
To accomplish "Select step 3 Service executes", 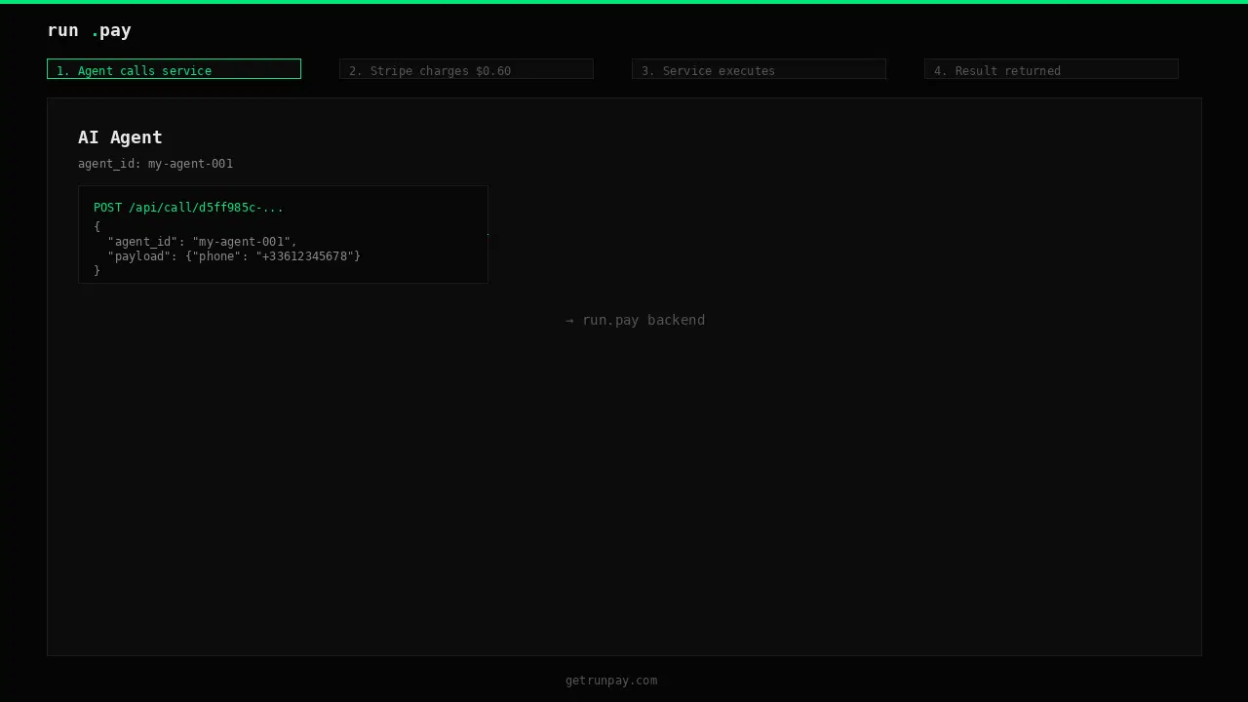I will 759,69.
